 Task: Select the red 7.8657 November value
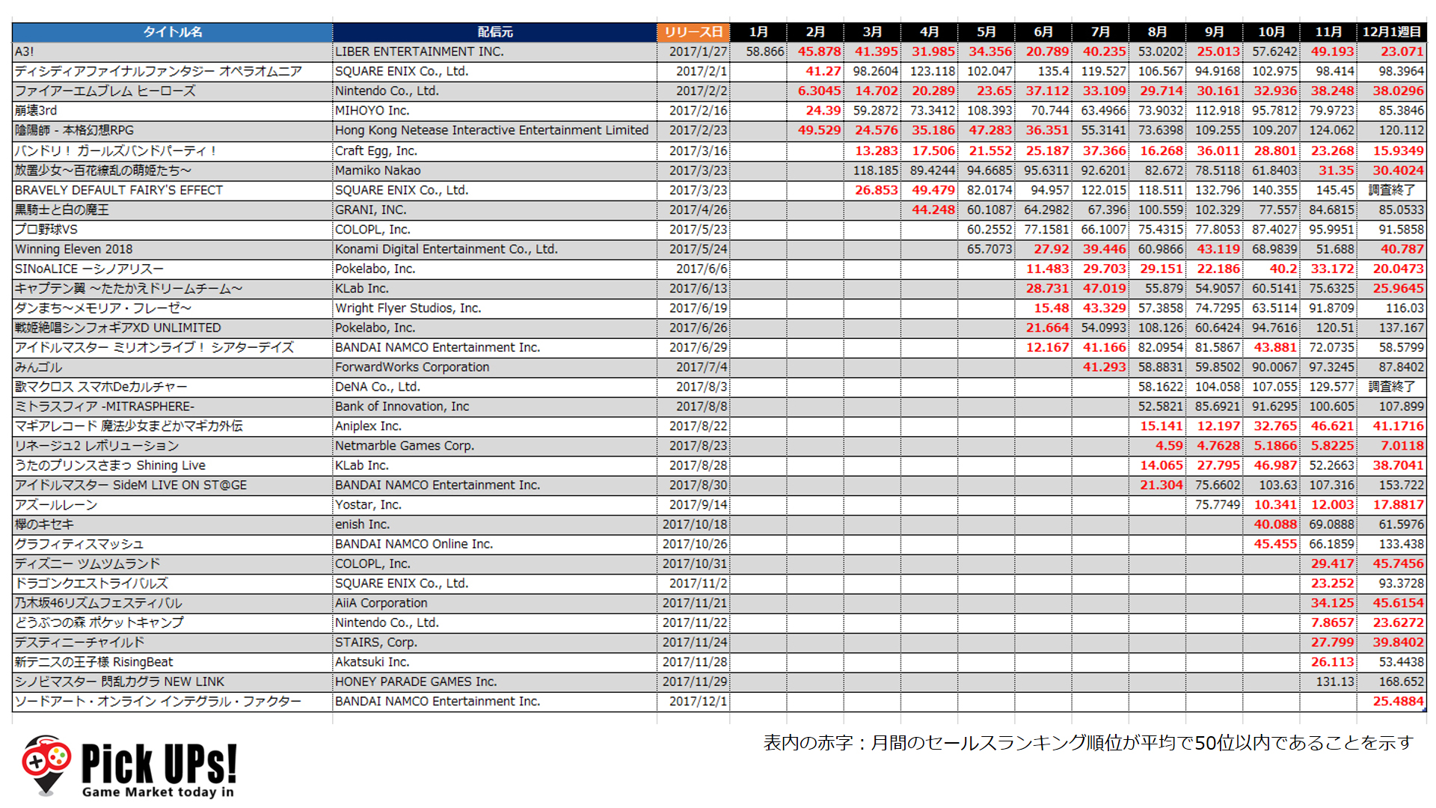[x=1328, y=622]
